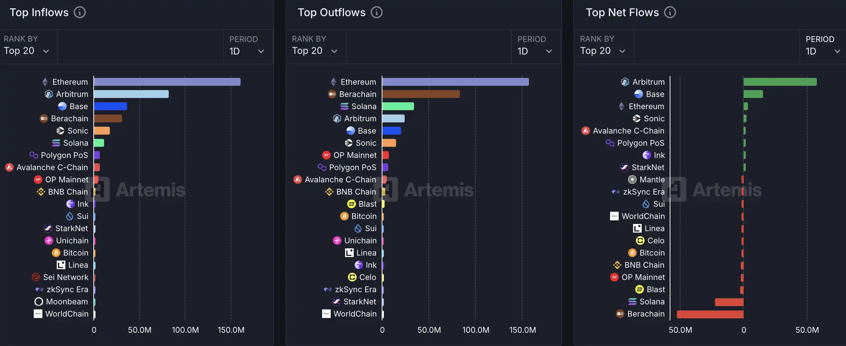Select Berachain outflow bar
The image size is (846, 346).
click(x=421, y=94)
